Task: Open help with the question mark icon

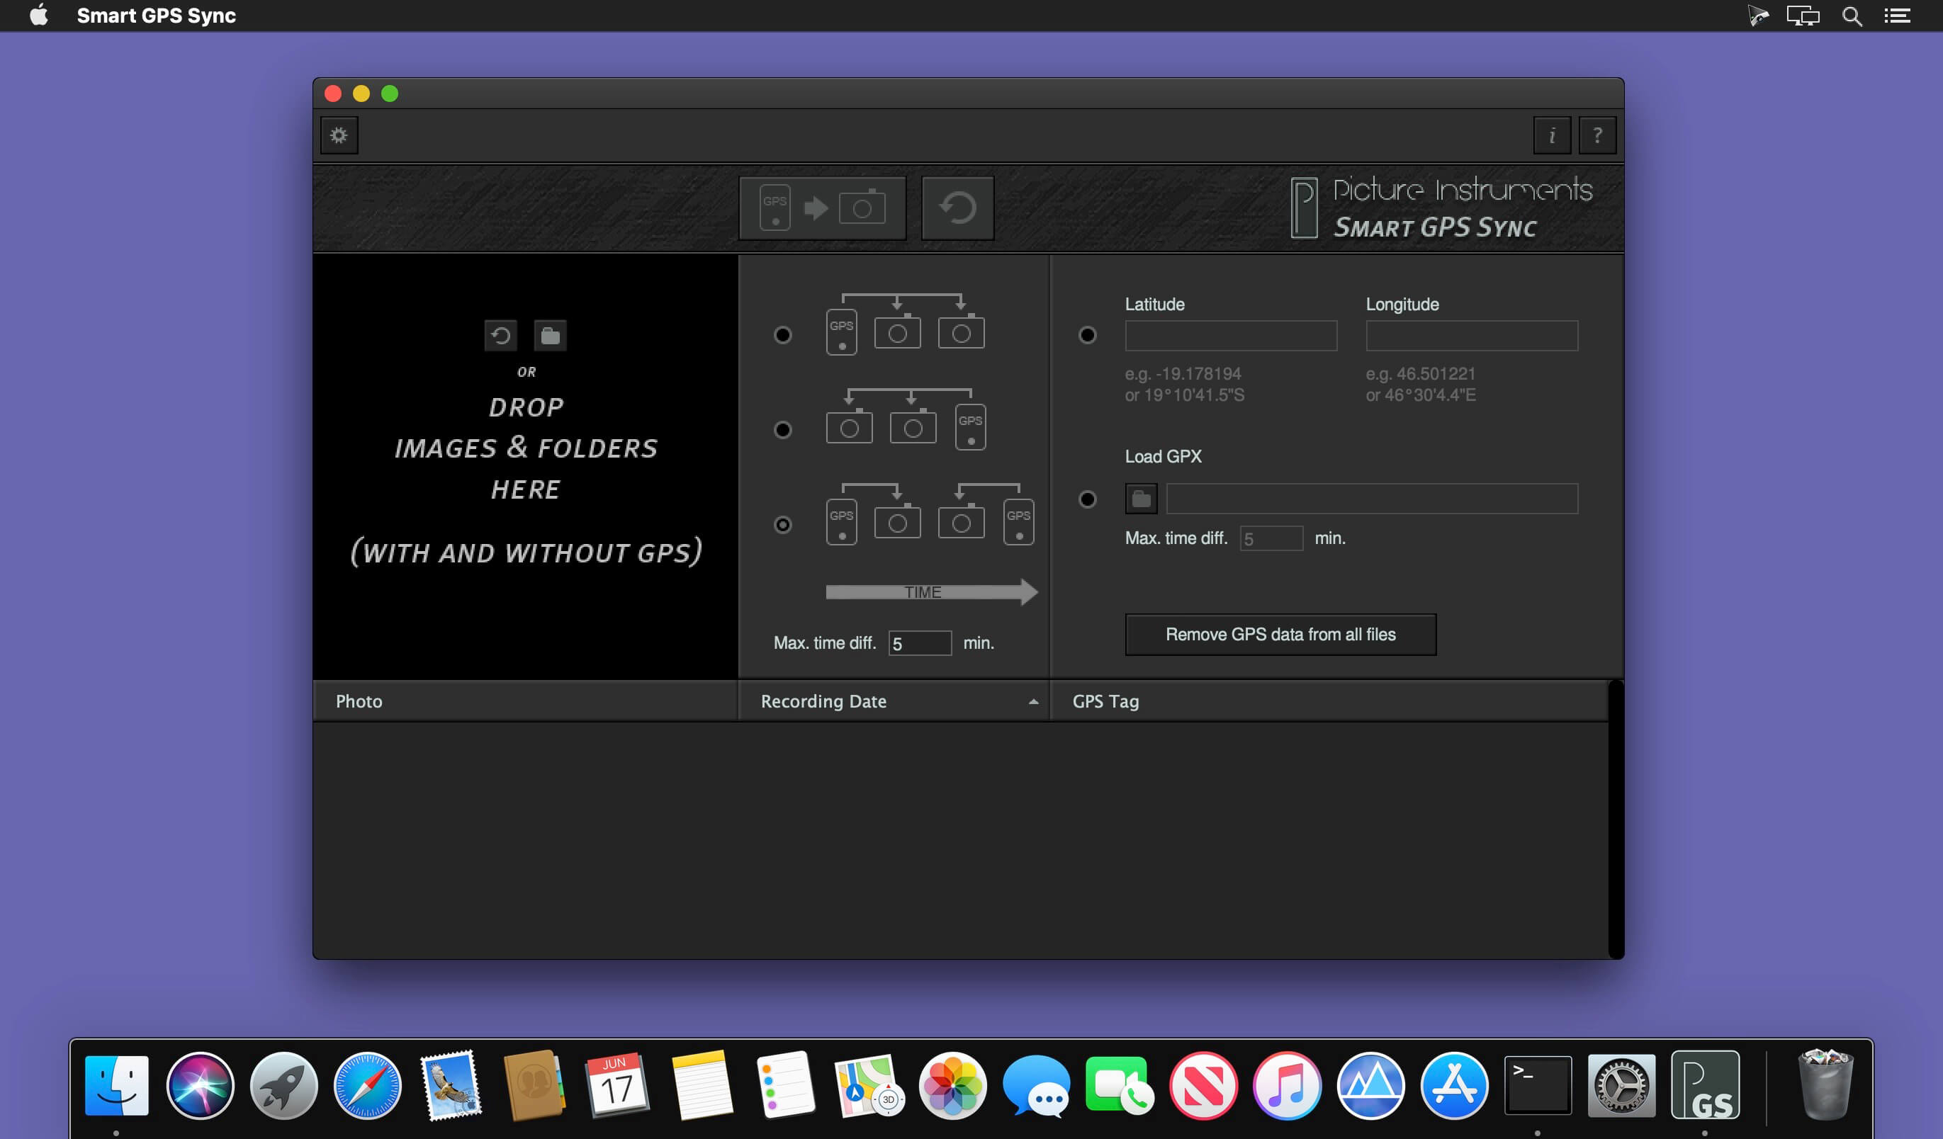Action: 1596,135
